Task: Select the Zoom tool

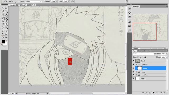Action: tap(6, 37)
